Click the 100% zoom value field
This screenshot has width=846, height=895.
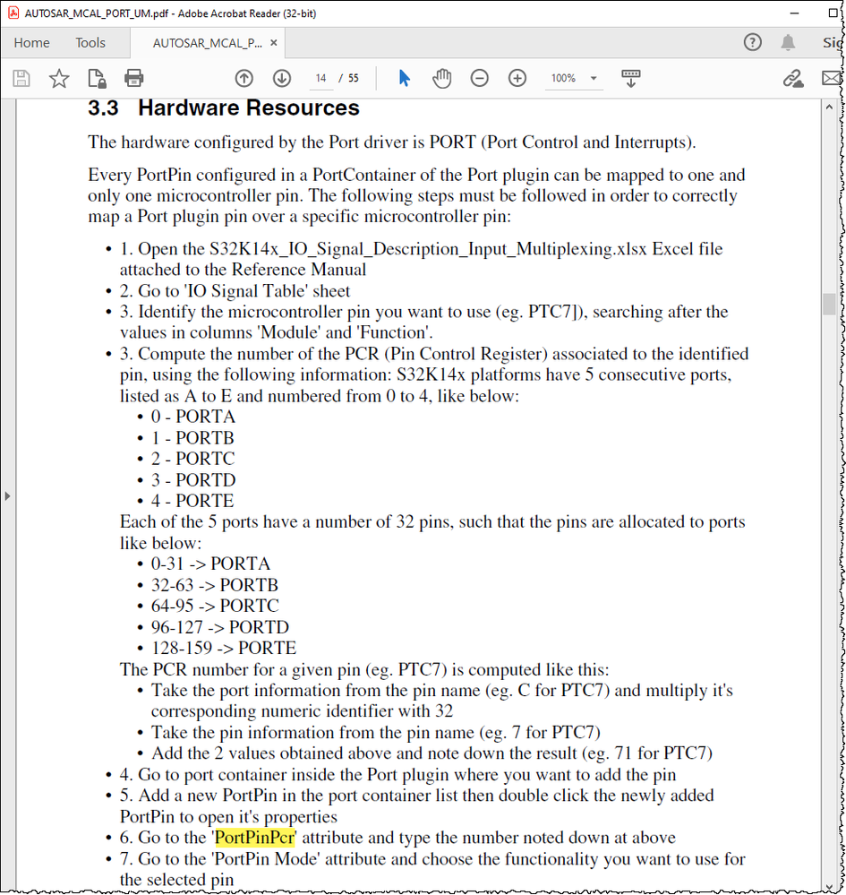point(564,78)
